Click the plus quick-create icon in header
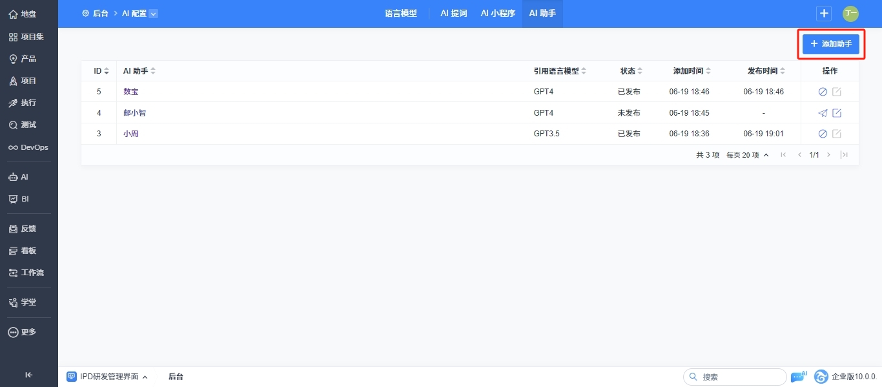The image size is (882, 387). pyautogui.click(x=824, y=14)
